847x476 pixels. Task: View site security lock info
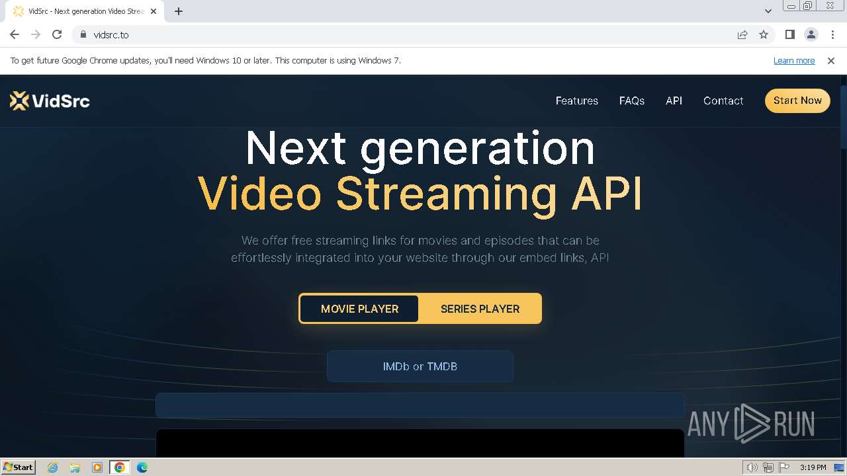83,34
